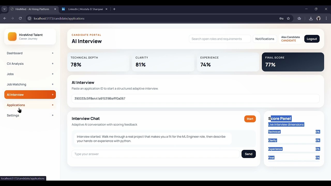The image size is (331, 186).
Task: Click the Final progress bar in Score Panel
Action: [294, 161]
